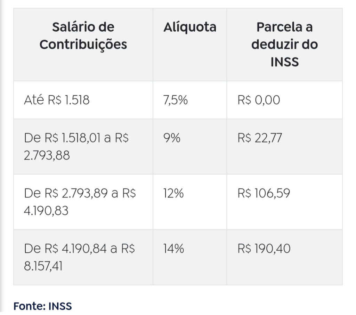Click Parcela a deduzir do INSS header
356x315 pixels.
(x=284, y=45)
